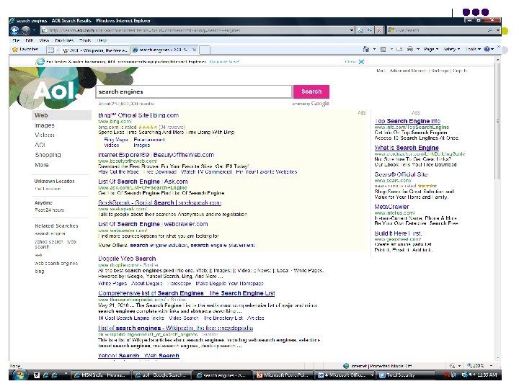Open the Safety menu dropdown
The height and width of the screenshot is (389, 519).
pos(451,49)
